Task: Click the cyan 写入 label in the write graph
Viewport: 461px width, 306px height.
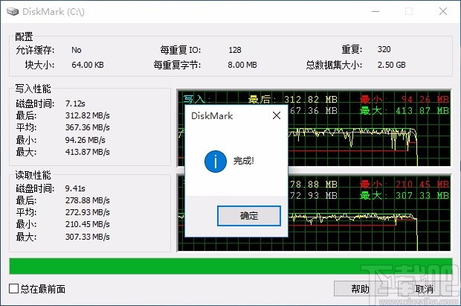Action: (196, 99)
